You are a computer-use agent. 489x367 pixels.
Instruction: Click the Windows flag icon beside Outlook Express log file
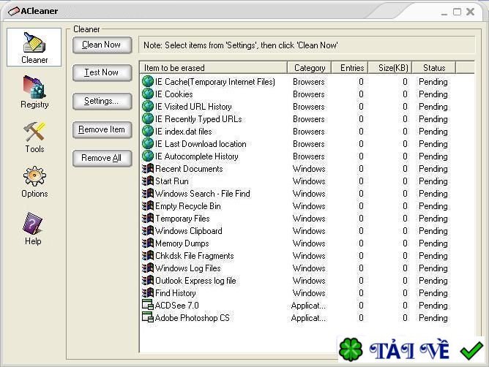click(x=148, y=281)
